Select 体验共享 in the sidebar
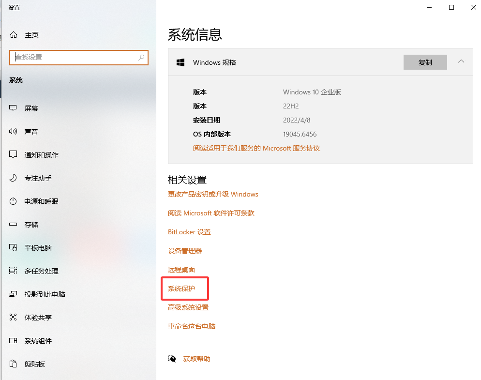Screen dimensions: 481x380 pyautogui.click(x=38, y=318)
